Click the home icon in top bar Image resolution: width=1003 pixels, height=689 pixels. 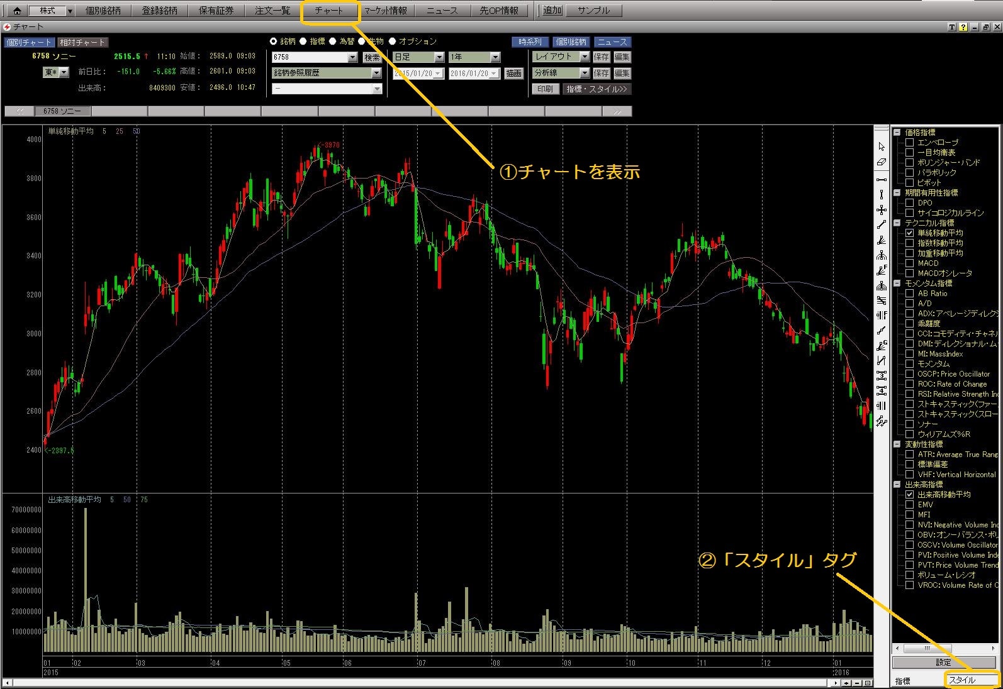pos(17,11)
